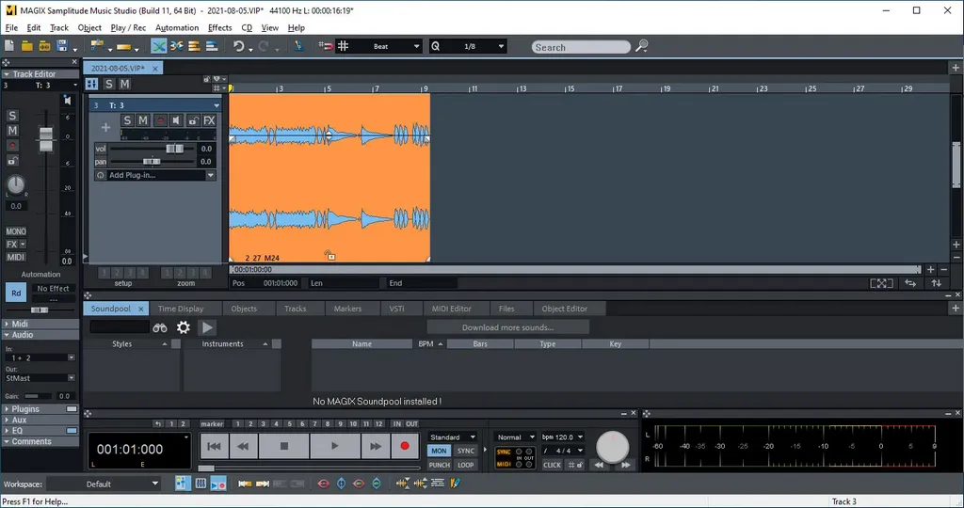Viewport: 964px width, 508px height.
Task: Click the track 3 pan slider
Action: 153,162
